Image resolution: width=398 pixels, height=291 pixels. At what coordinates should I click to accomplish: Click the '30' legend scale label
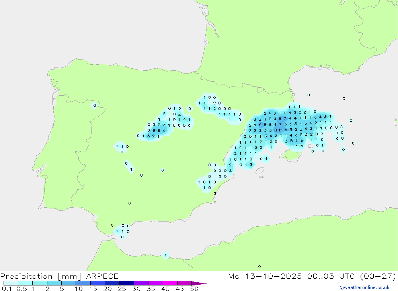136,289
